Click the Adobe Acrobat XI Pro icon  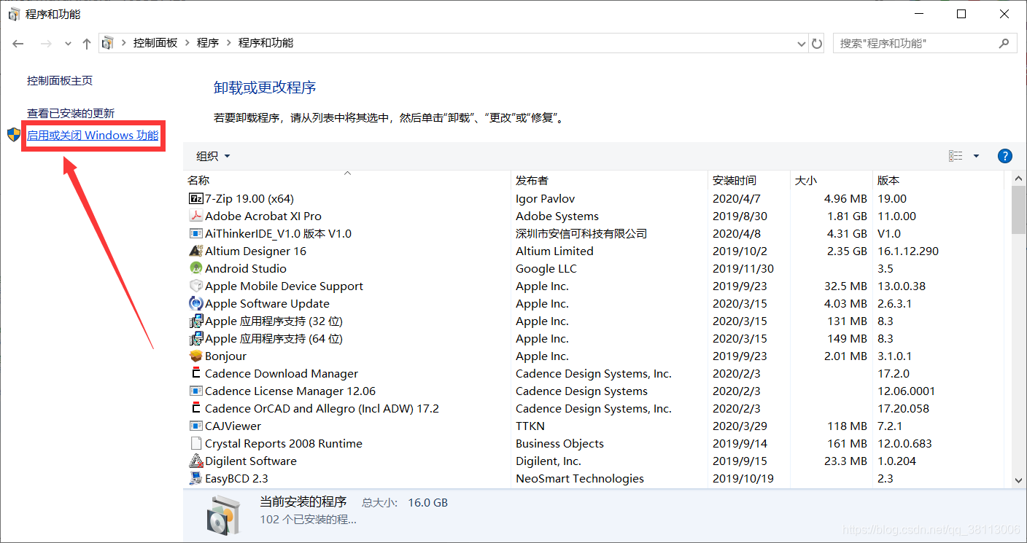[195, 216]
